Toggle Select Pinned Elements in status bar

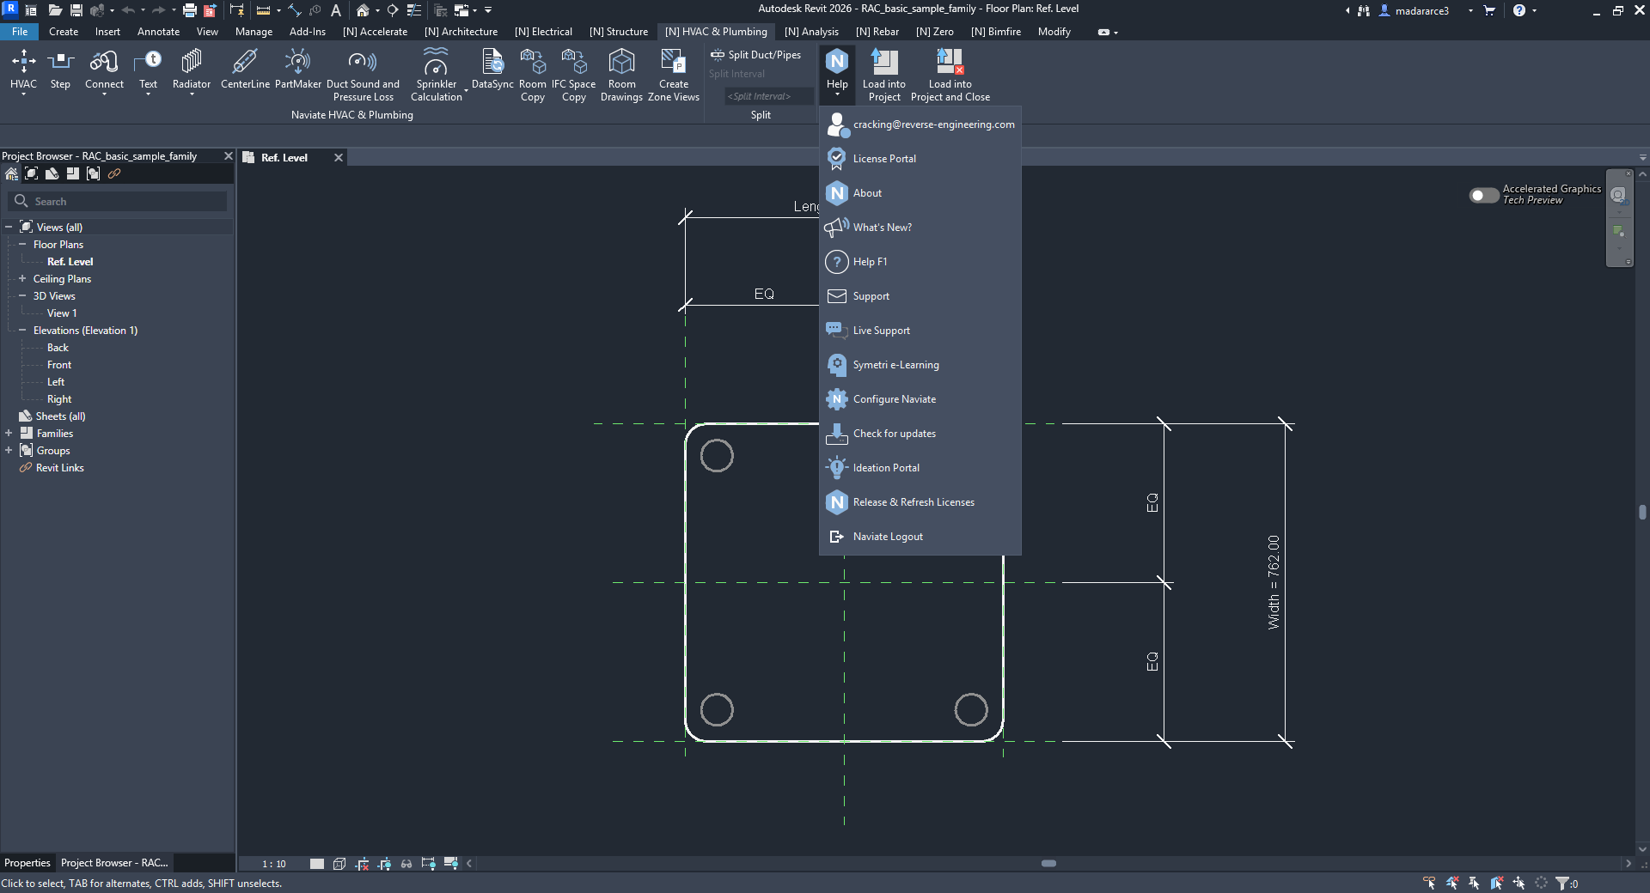point(1475,883)
